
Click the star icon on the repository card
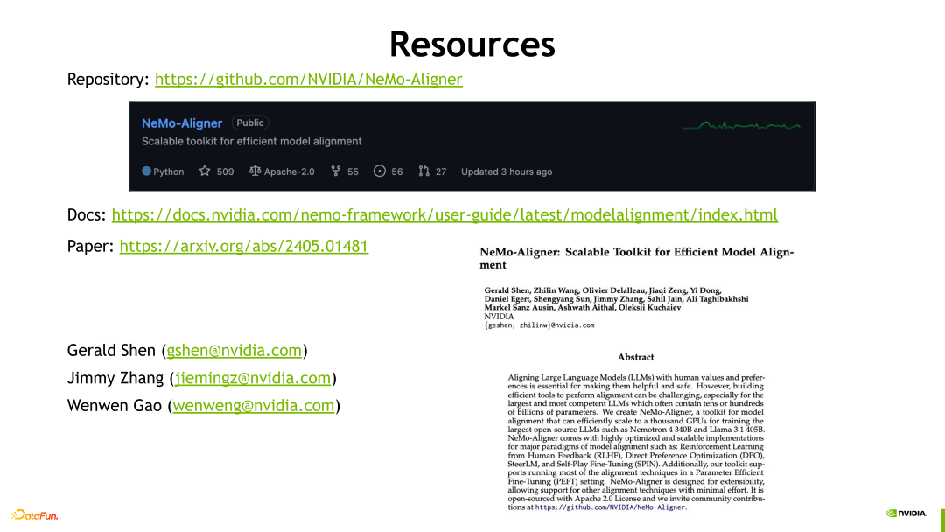(203, 171)
